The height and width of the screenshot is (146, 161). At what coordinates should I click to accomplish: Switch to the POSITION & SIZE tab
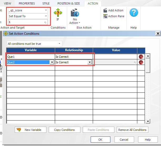pos(69,3)
